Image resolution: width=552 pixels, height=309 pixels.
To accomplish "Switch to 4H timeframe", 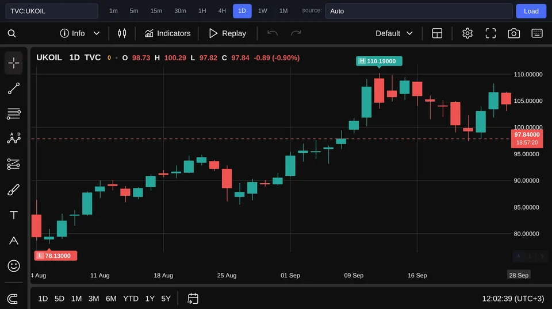I will [x=222, y=11].
